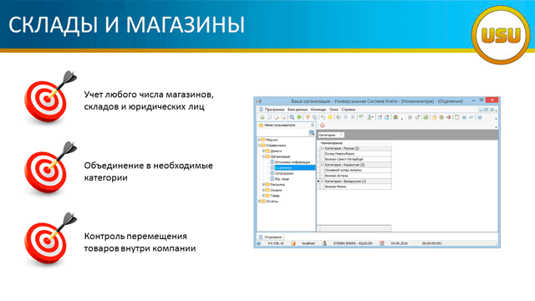Select the Филиал Санкт-Петербург row
535x301 pixels.
tap(357, 160)
